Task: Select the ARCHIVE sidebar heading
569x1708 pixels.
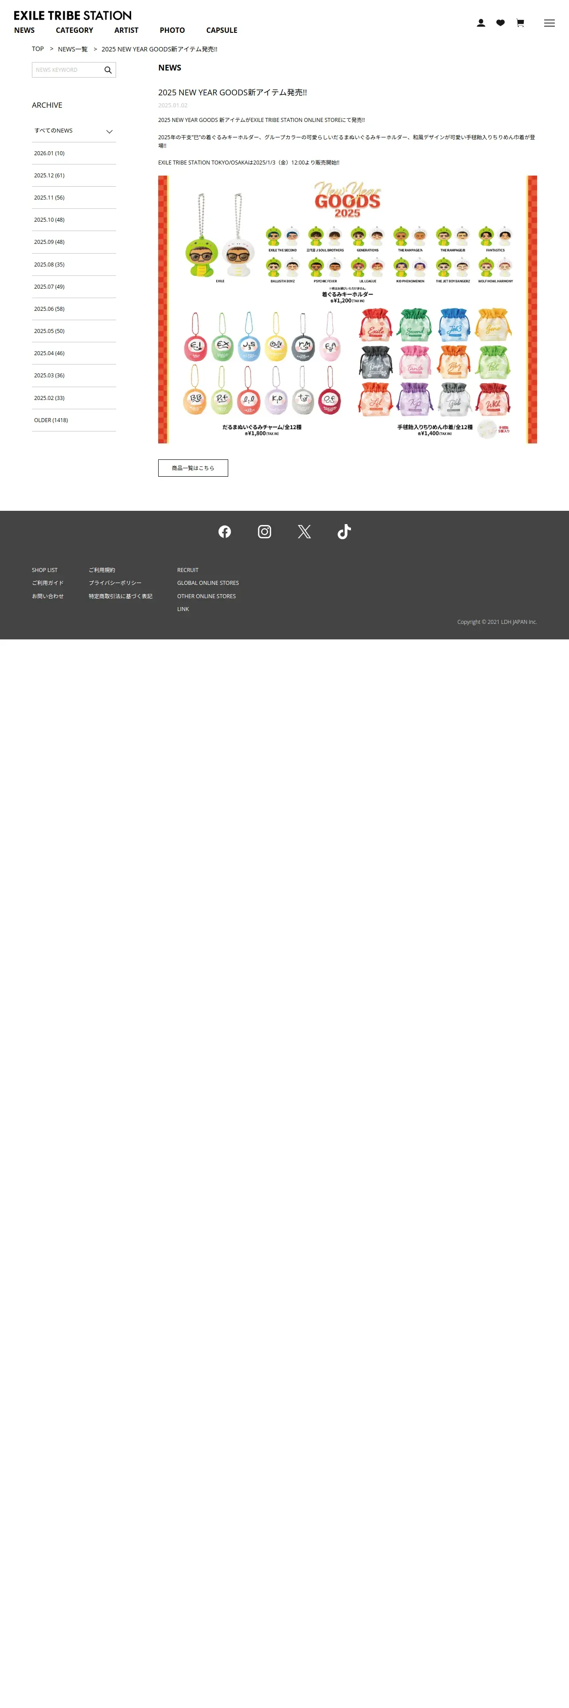Action: click(x=47, y=106)
